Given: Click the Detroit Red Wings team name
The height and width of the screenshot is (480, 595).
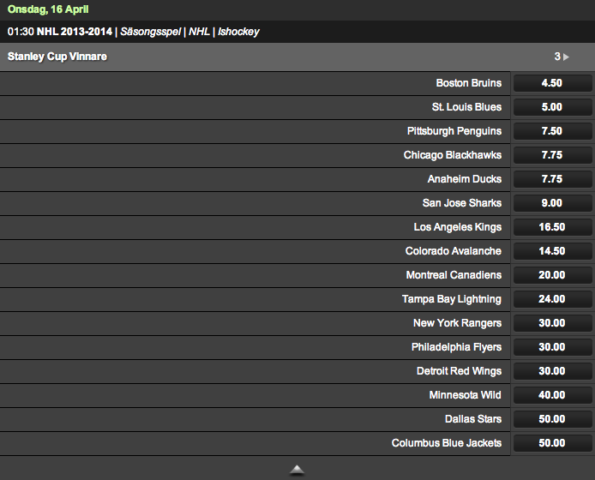Looking at the screenshot, I should (x=460, y=371).
